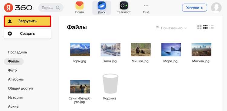Open the Последние section
This screenshot has height=111, width=227.
click(x=17, y=52)
